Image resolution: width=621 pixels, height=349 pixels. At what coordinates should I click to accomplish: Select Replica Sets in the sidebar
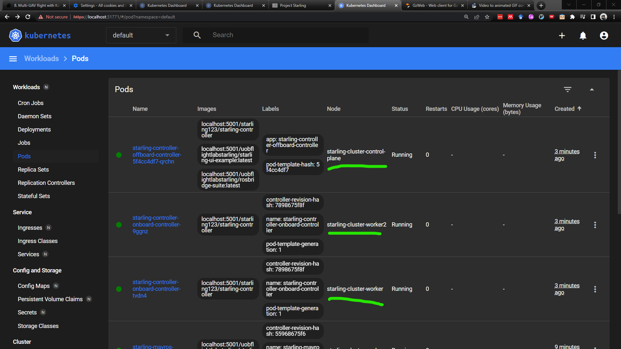coord(33,170)
